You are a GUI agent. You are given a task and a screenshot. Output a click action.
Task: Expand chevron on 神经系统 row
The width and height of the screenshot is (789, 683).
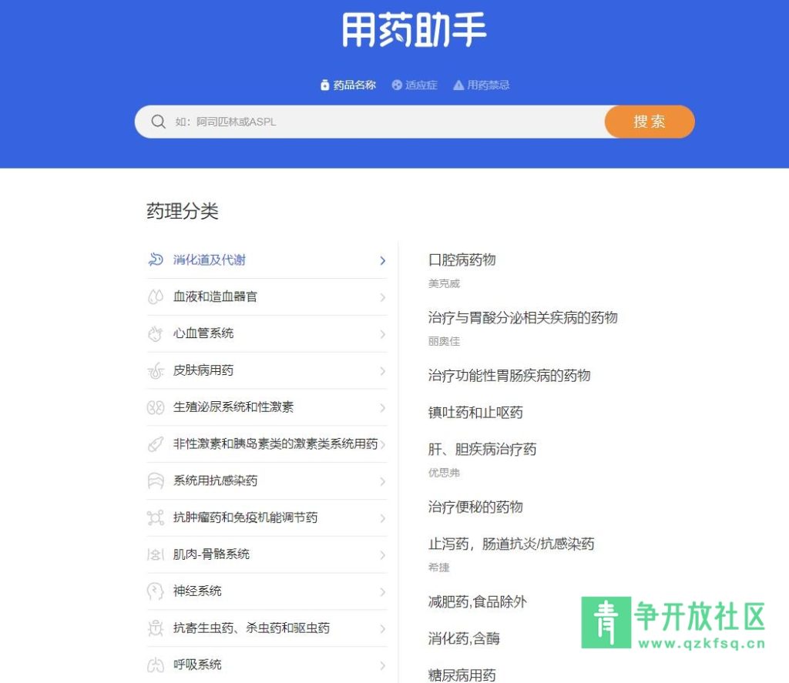tap(382, 592)
